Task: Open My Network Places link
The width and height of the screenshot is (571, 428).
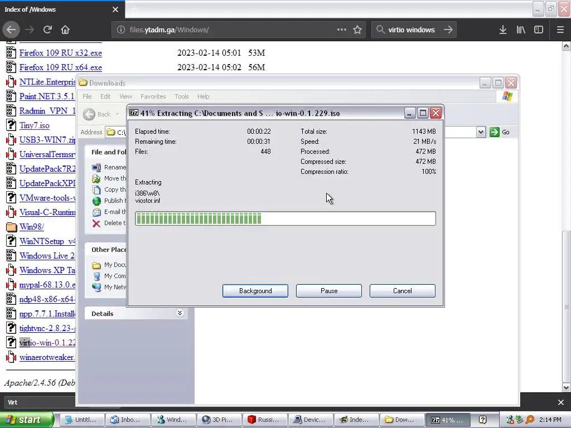Action: tap(109, 287)
